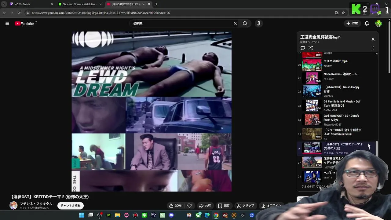Open the マチカネ・フクキタル channel name link
This screenshot has height=220, width=391.
coord(36,204)
